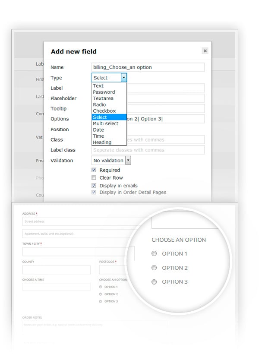Click the Name input field
Screen dimensions: 259x354
148,67
